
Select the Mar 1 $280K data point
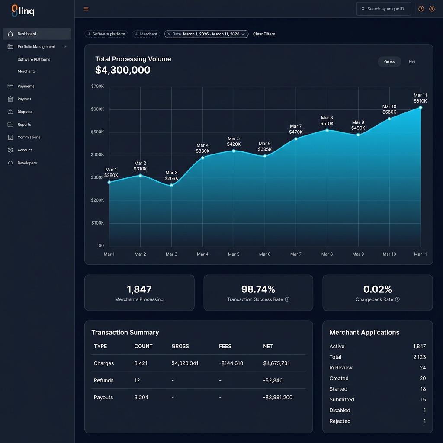click(x=109, y=182)
